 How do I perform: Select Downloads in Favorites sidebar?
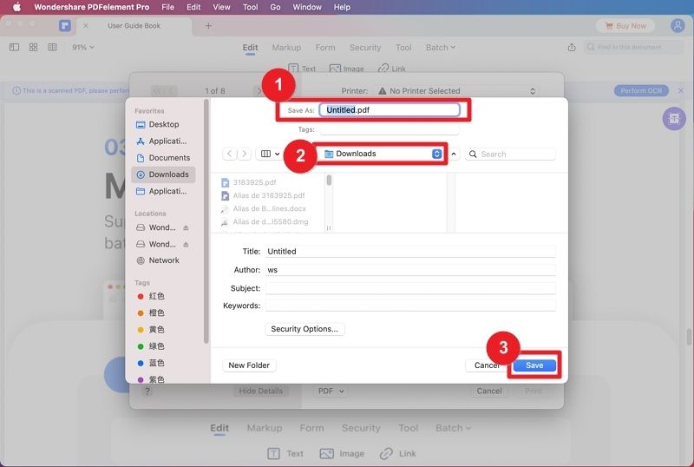[x=163, y=174]
